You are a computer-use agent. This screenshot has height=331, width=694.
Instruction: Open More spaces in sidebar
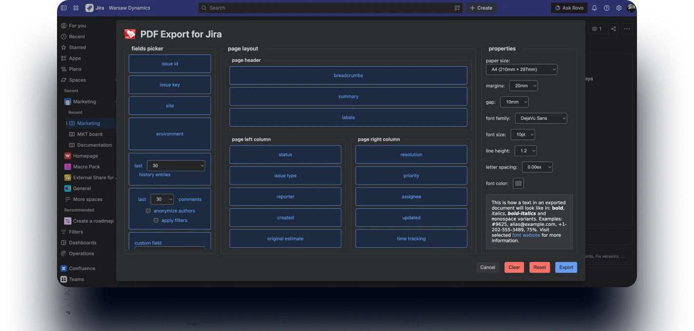[x=88, y=199]
